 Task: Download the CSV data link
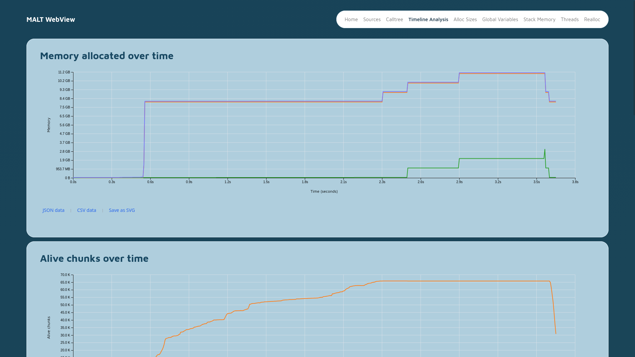(86, 210)
